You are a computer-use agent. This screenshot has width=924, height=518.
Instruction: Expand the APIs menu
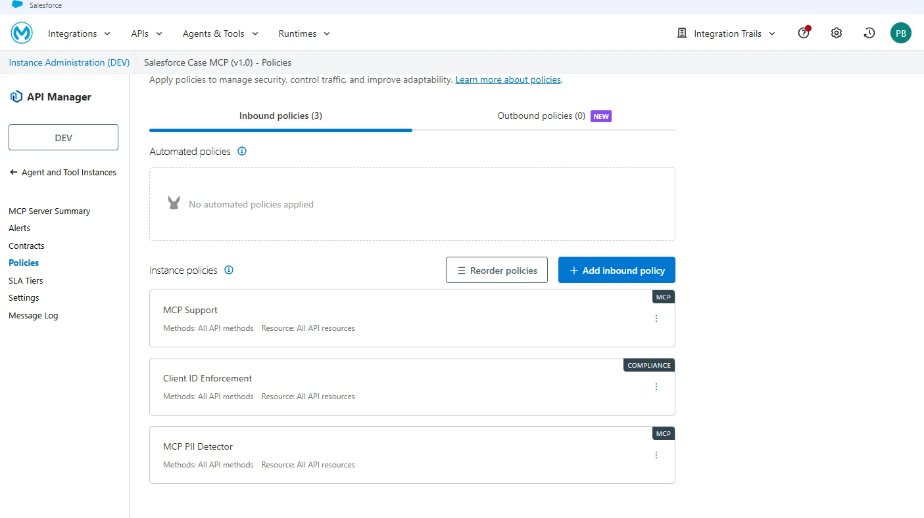[147, 33]
